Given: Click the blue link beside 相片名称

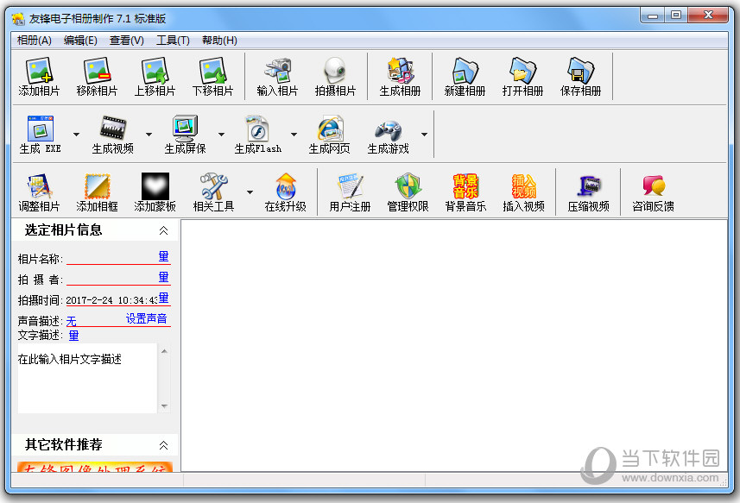Looking at the screenshot, I should (163, 256).
